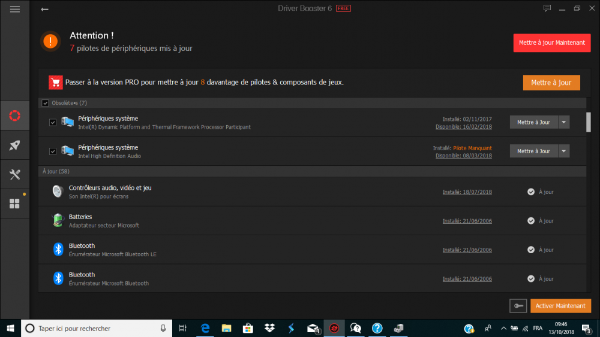The image size is (600, 337).
Task: Open the Action Center grid sidebar icon
Action: [x=15, y=204]
